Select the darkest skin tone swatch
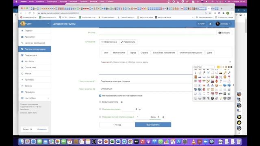This screenshot has width=260, height=146. (231, 67)
